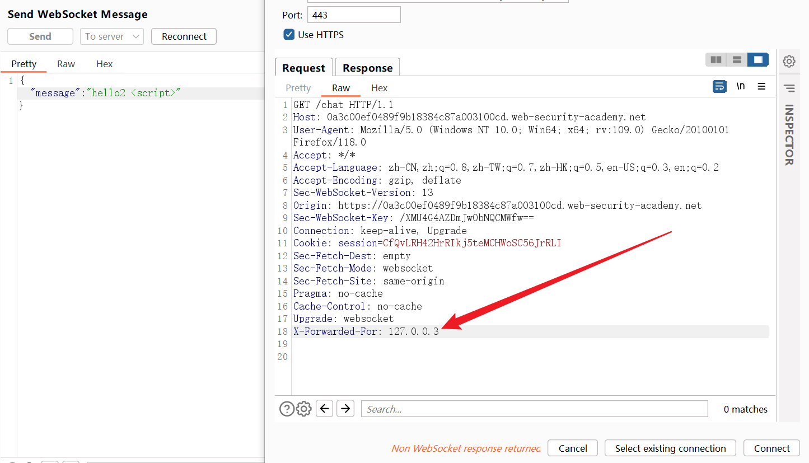Go to previous search match arrow
The width and height of the screenshot is (809, 463).
(325, 409)
